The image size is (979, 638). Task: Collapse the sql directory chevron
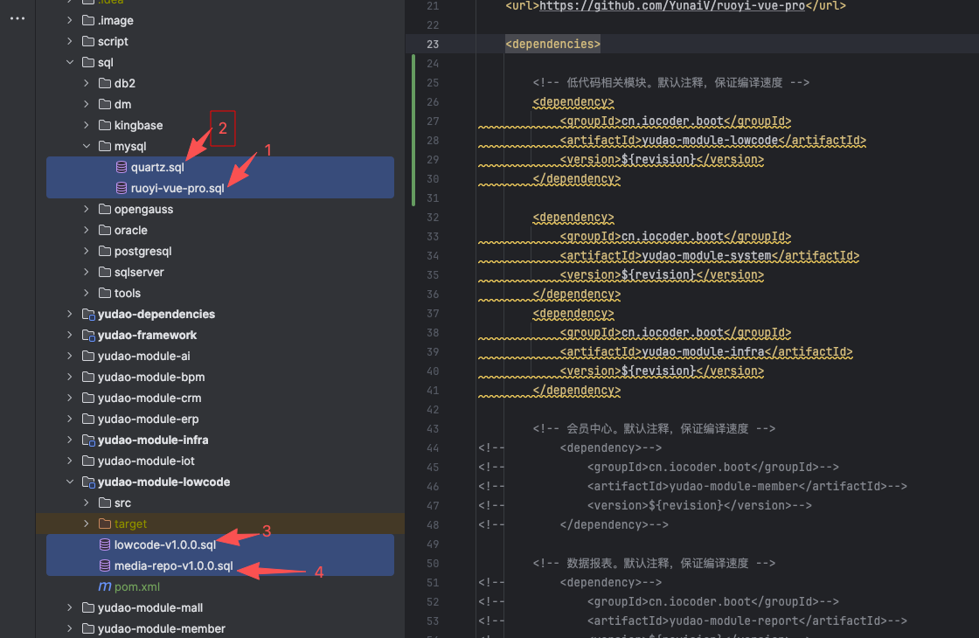[x=70, y=62]
